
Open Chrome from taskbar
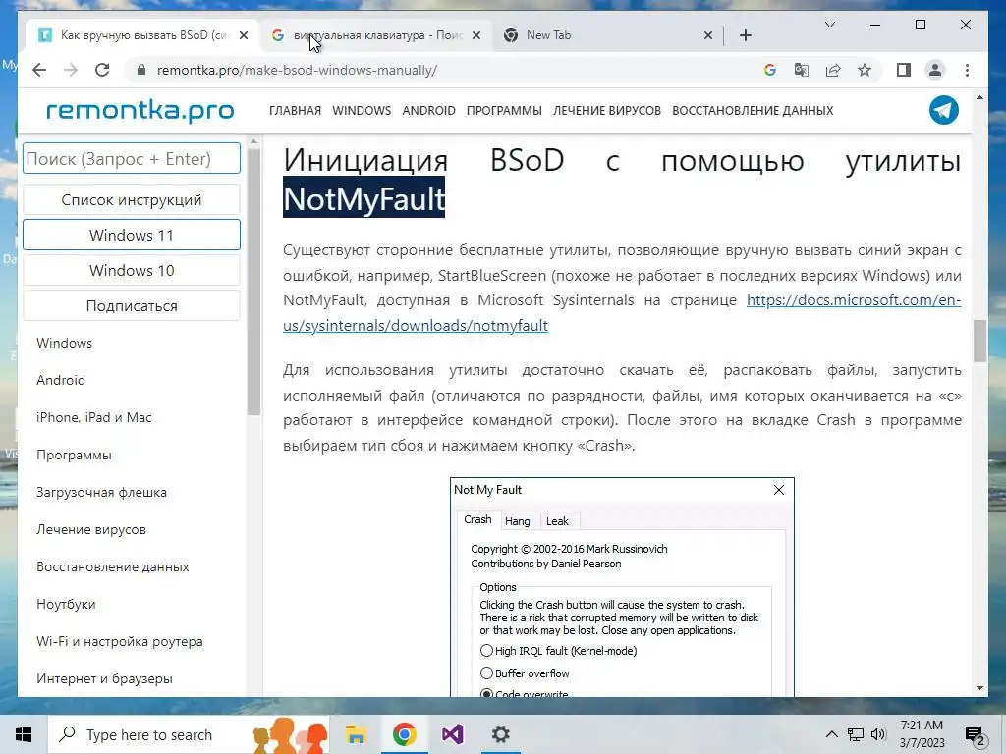404,734
